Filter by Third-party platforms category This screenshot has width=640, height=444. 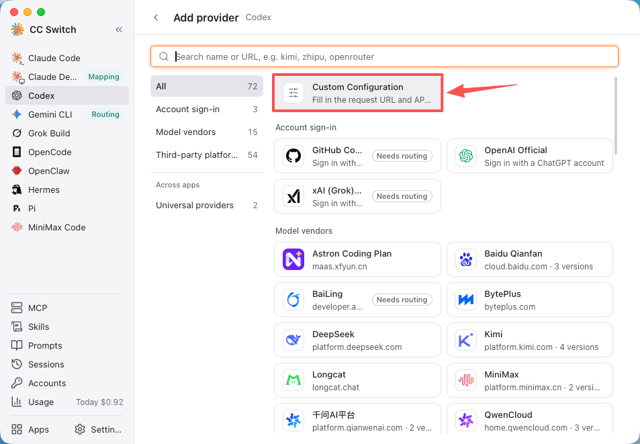coord(207,154)
